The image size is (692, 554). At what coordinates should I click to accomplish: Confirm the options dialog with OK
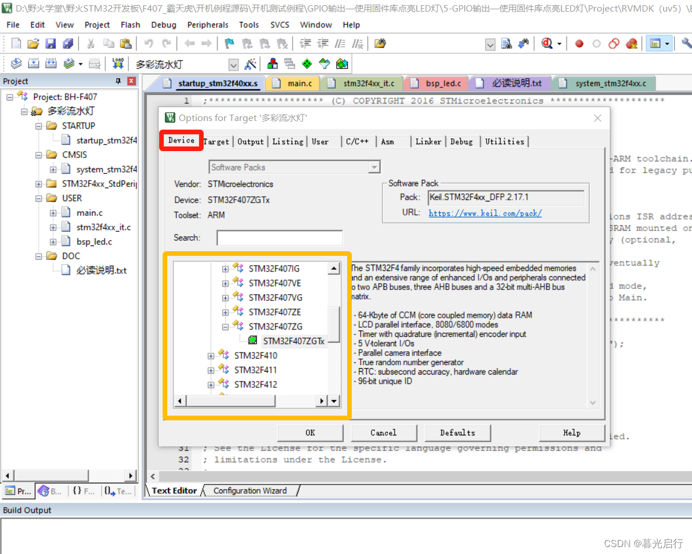click(x=310, y=432)
